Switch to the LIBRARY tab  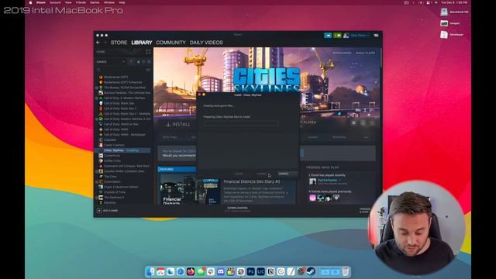point(142,43)
